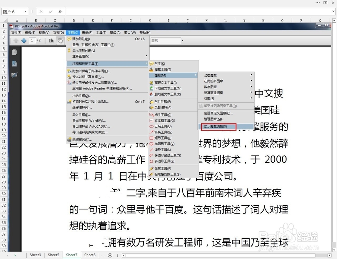Screen dimensions: 337x259
Task: Select 显示图章调板(S) menu item
Action: point(226,127)
